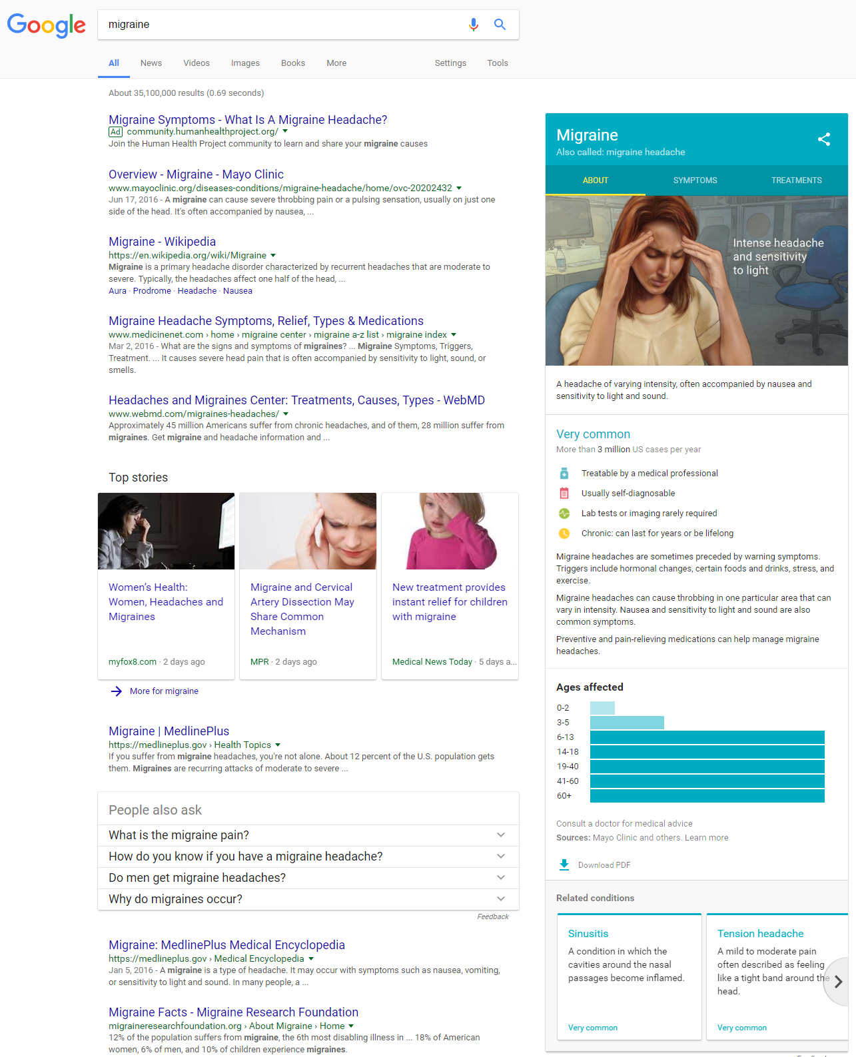
Task: Open the Migraine Symptoms ad result
Action: pos(248,120)
